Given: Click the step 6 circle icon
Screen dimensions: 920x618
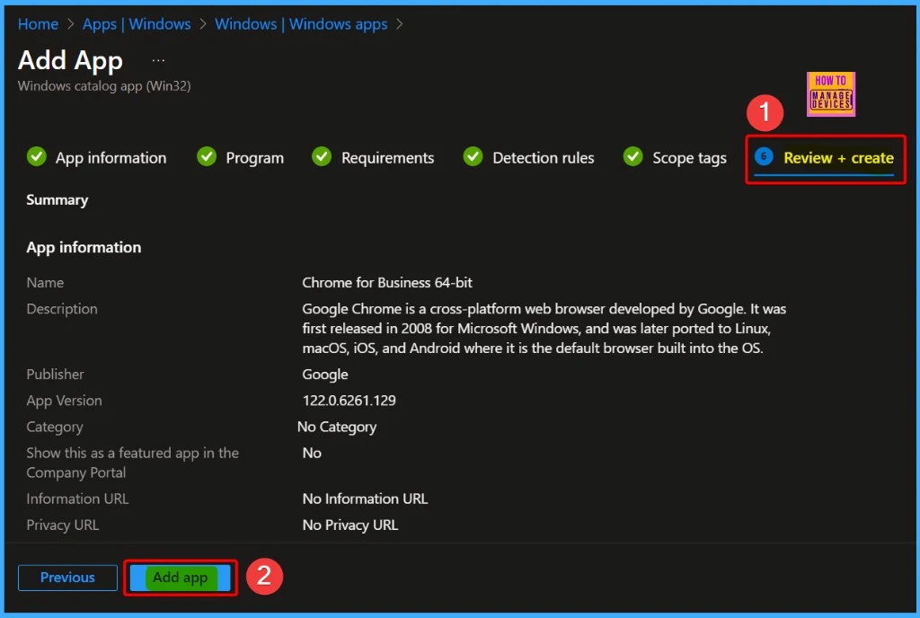Looking at the screenshot, I should coord(764,156).
